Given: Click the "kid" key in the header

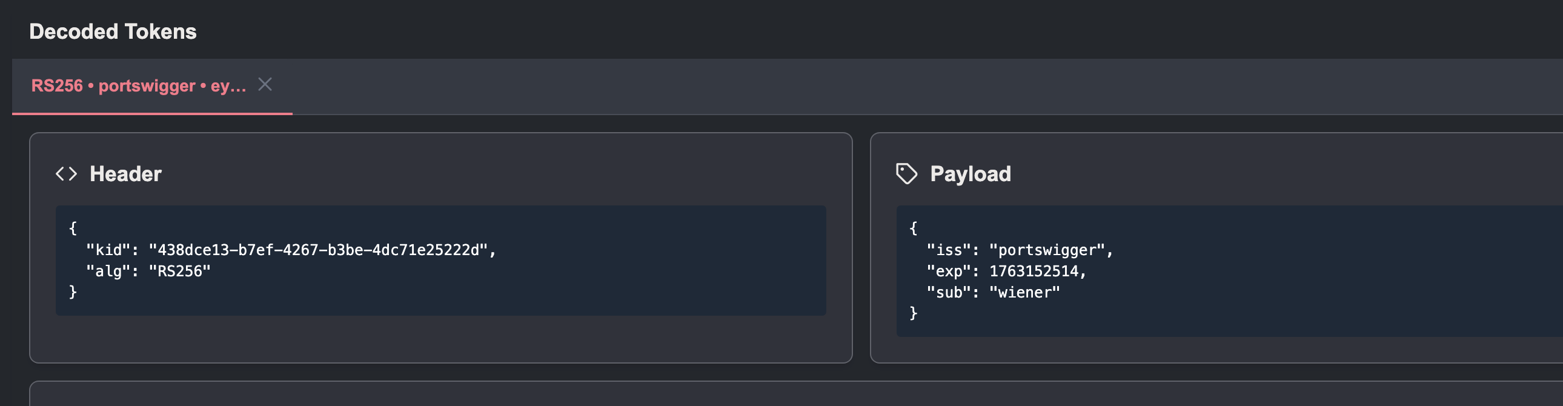Looking at the screenshot, I should coord(108,250).
